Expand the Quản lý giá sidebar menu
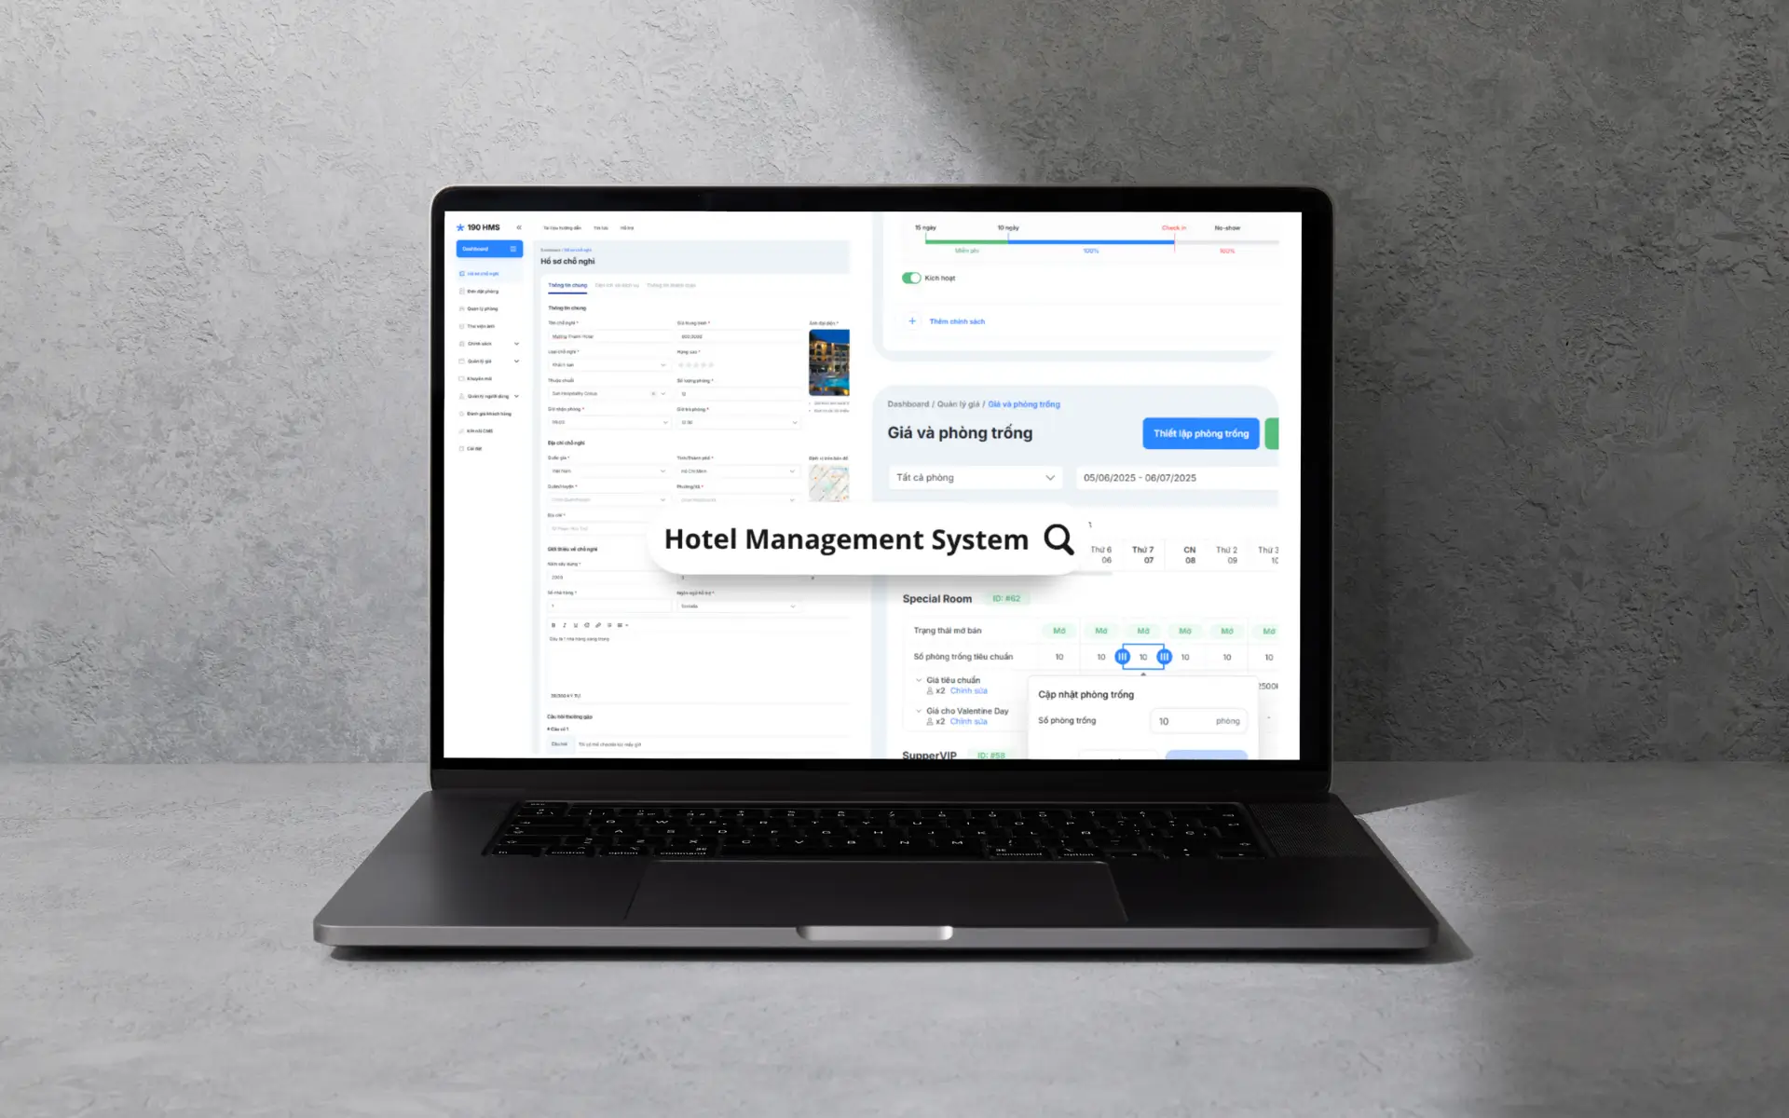Viewport: 1789px width, 1118px height. 516,361
